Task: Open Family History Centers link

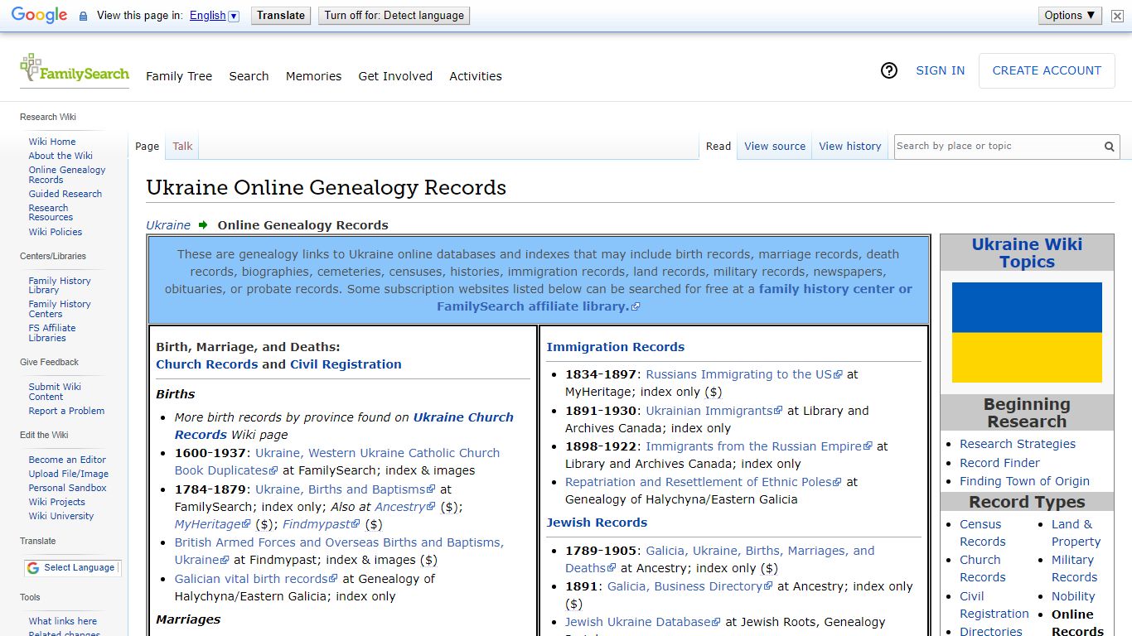Action: coord(60,309)
